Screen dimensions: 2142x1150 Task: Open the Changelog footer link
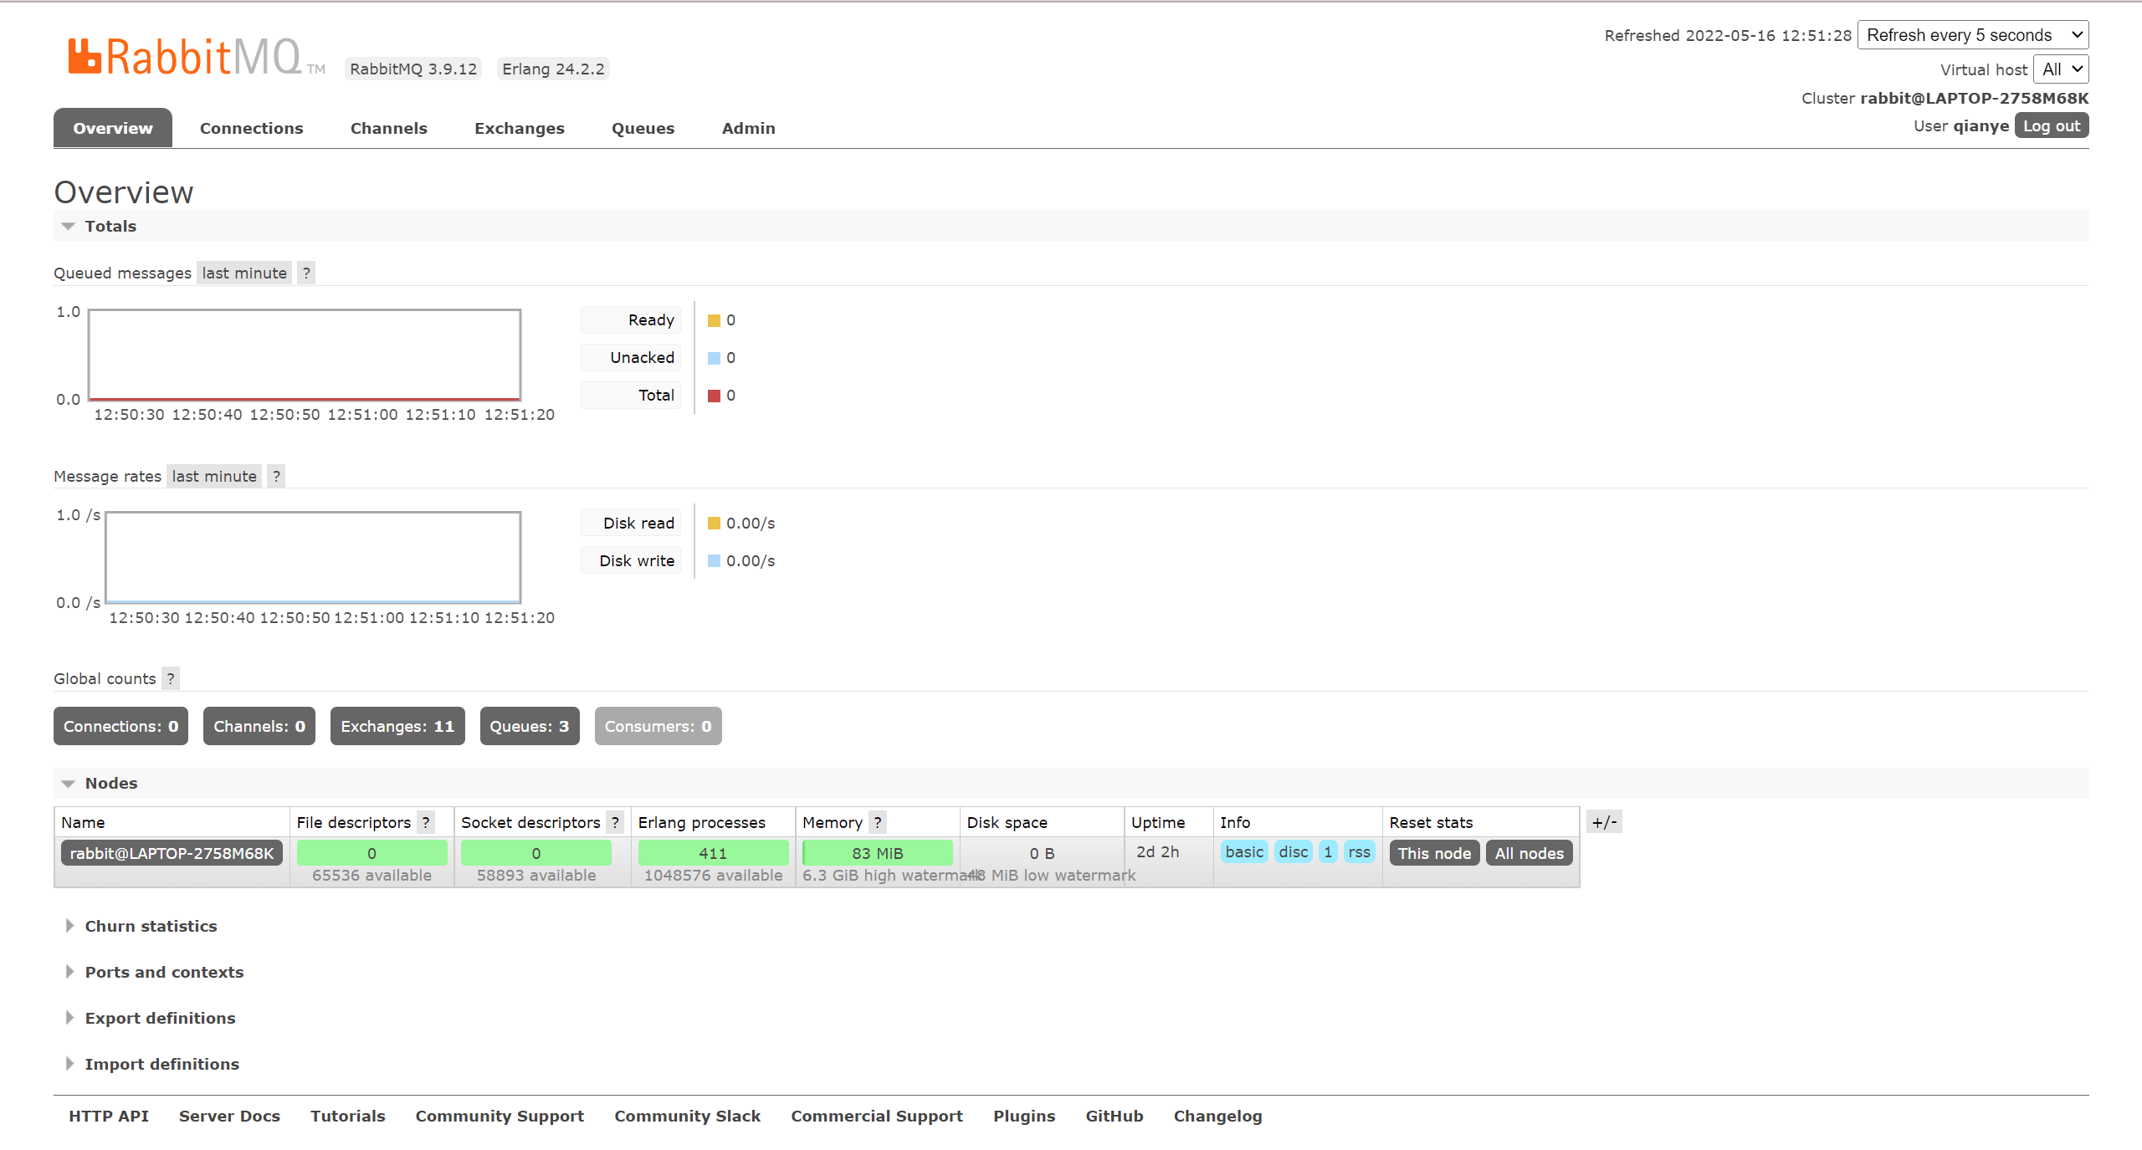[1217, 1116]
